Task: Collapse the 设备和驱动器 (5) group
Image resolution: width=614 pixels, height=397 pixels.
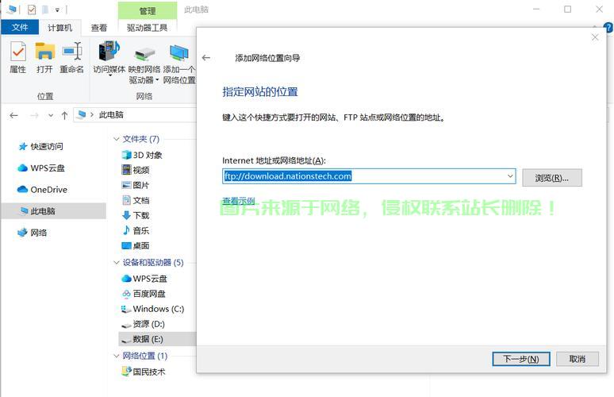Action: pyautogui.click(x=117, y=263)
